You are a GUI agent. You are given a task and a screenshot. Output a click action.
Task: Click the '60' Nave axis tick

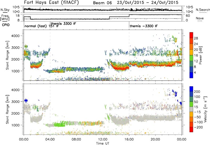click(188, 15)
